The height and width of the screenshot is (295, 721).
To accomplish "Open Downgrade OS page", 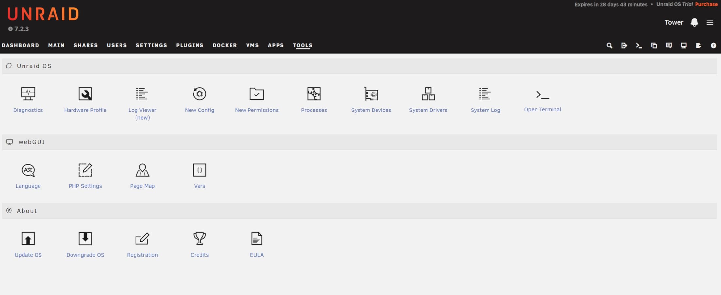I will (85, 245).
